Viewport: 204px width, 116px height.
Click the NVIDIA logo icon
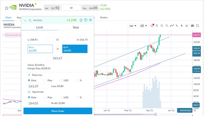(13, 7)
